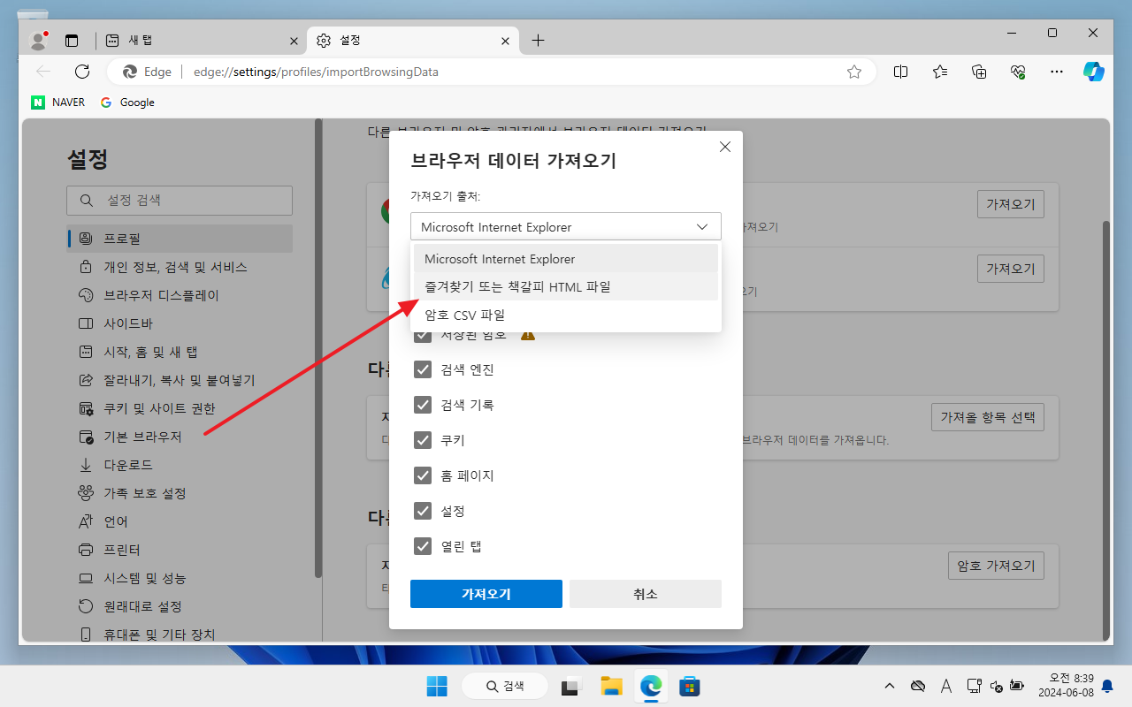Open 언어 settings section
The width and height of the screenshot is (1132, 707).
[180, 521]
